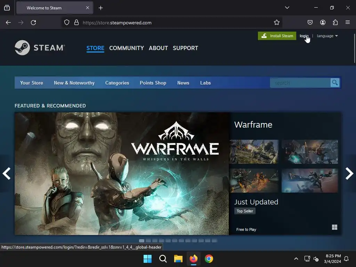
Task: Open the Firefox extensions icon
Action: [335, 23]
